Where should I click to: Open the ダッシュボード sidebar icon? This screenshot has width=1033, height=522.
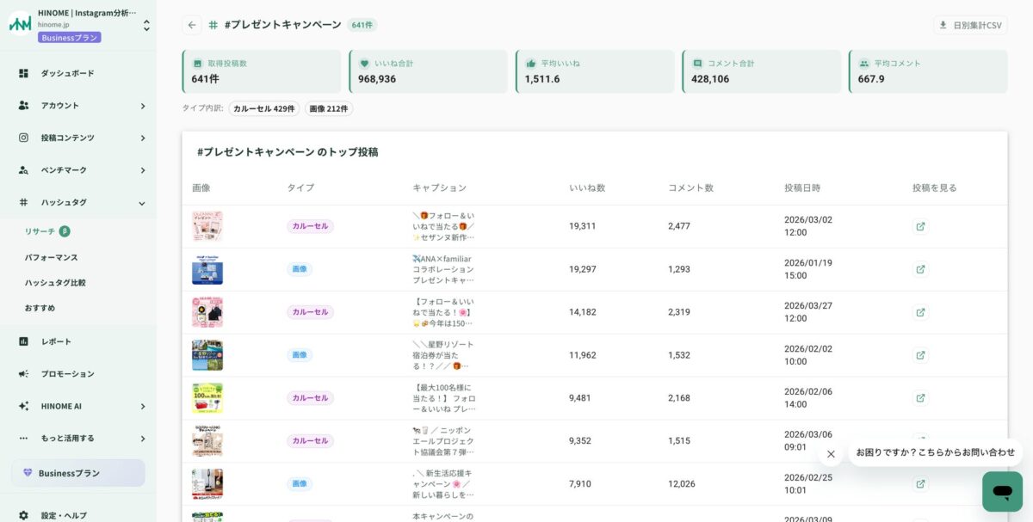(26, 73)
